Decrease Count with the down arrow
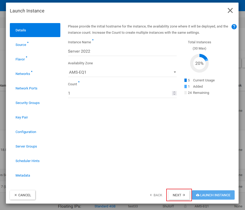Image resolution: width=245 pixels, height=210 pixels. tap(174, 94)
